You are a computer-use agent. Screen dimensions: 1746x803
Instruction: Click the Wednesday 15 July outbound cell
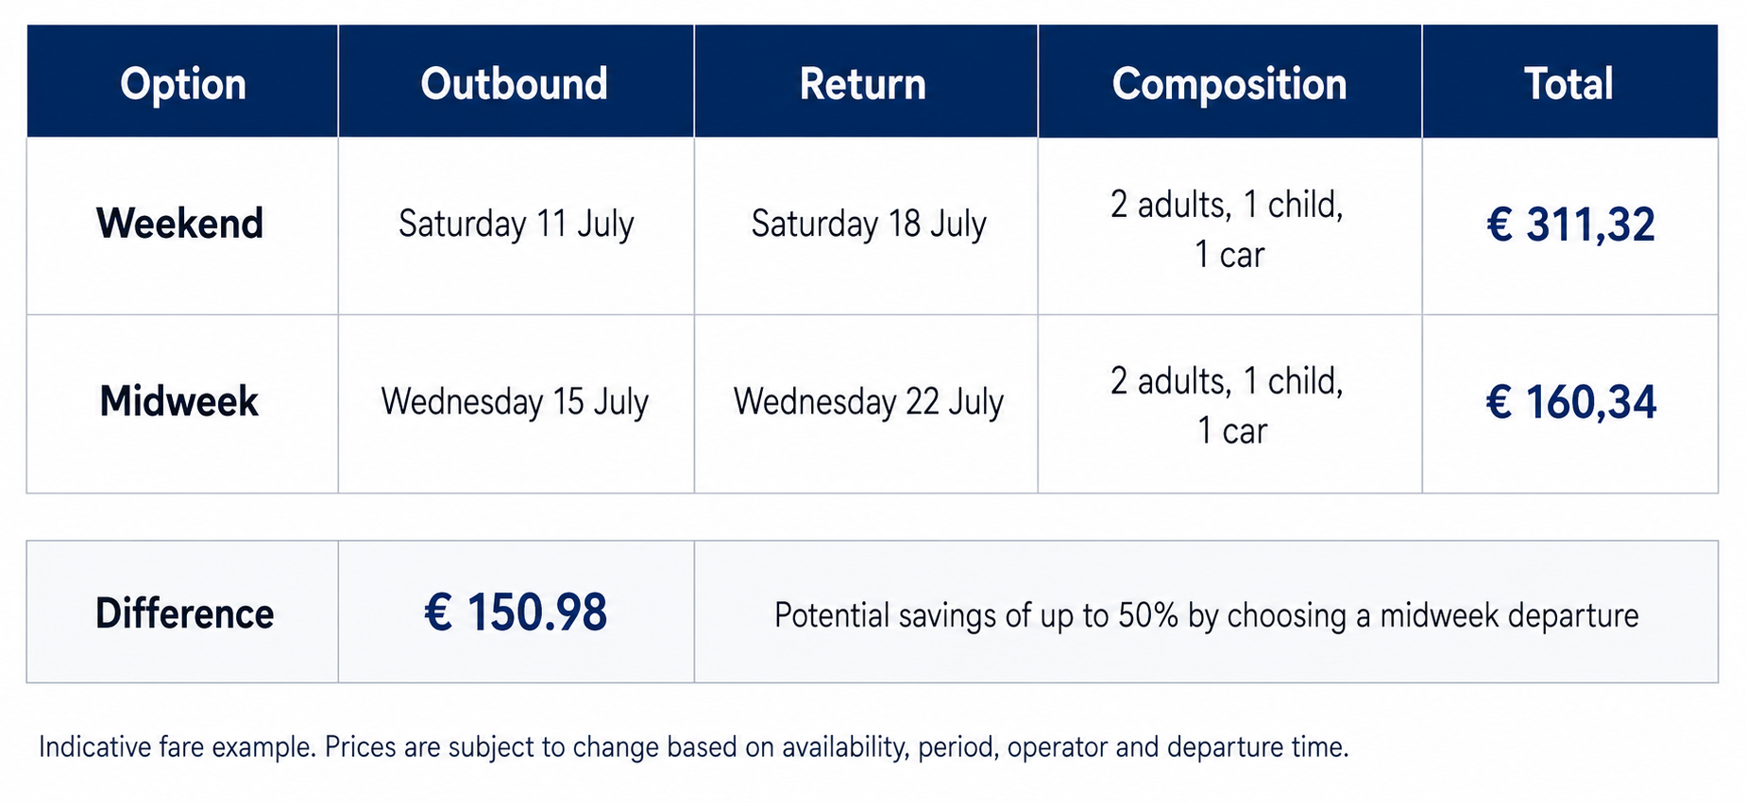tap(515, 402)
